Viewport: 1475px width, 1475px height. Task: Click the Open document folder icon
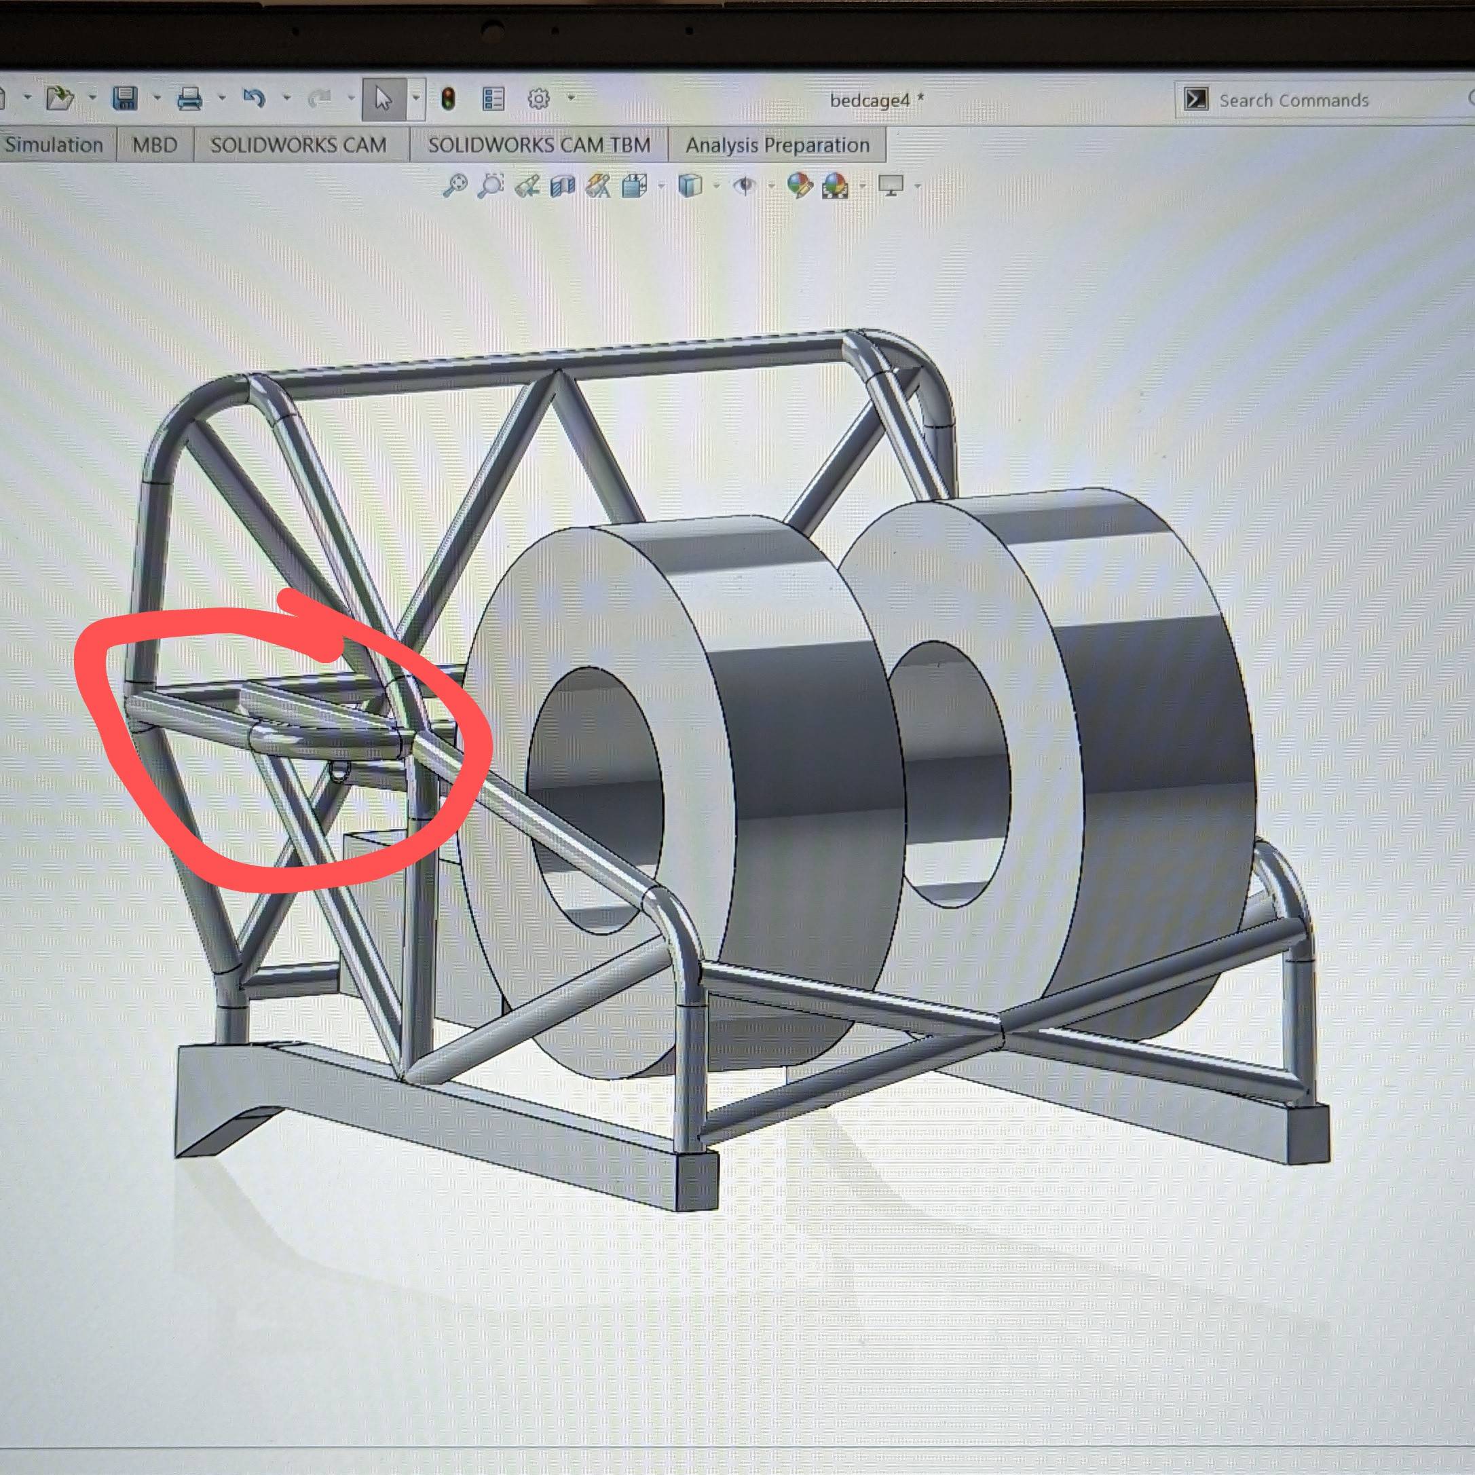click(60, 98)
